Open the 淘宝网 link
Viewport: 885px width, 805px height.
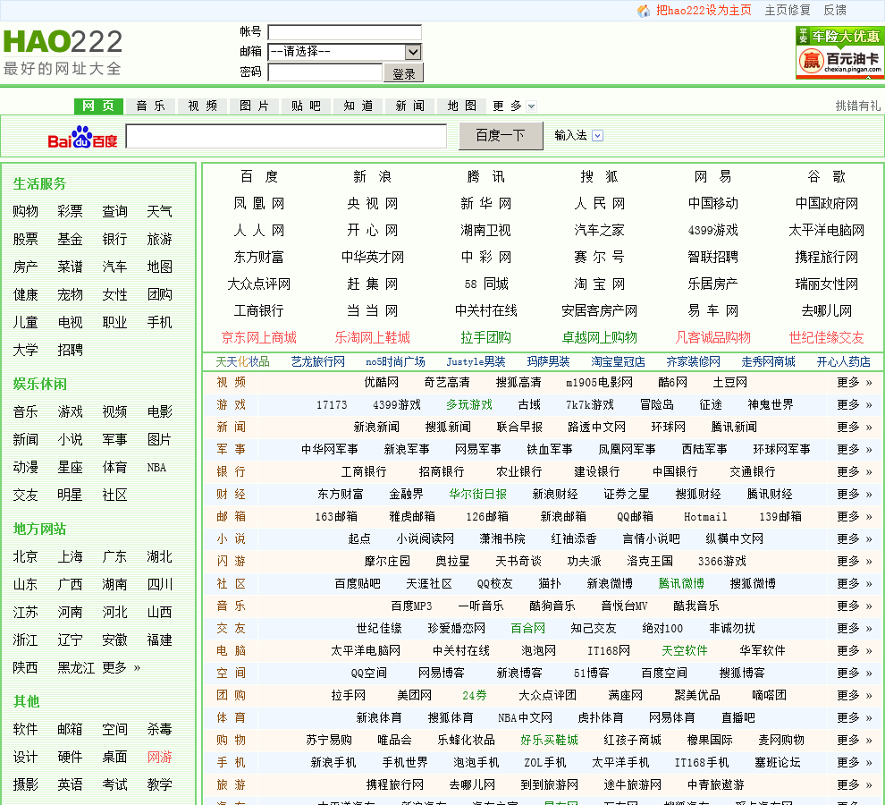click(x=599, y=284)
